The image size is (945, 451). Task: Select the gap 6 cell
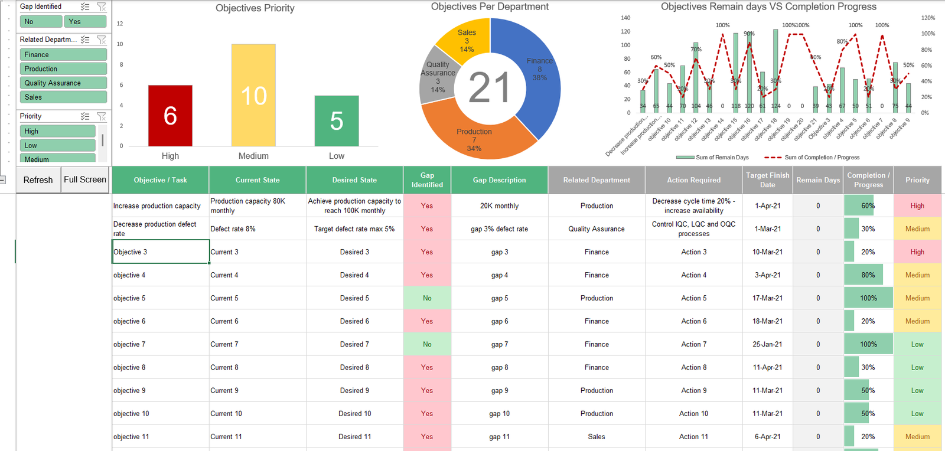[x=499, y=321]
